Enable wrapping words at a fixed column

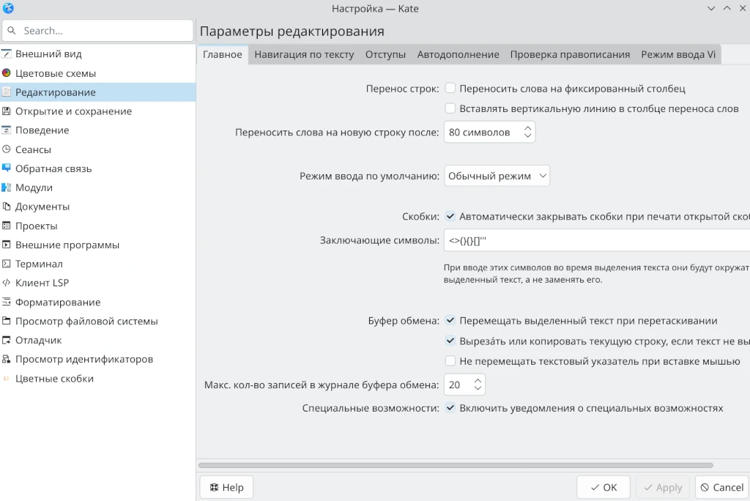click(449, 88)
